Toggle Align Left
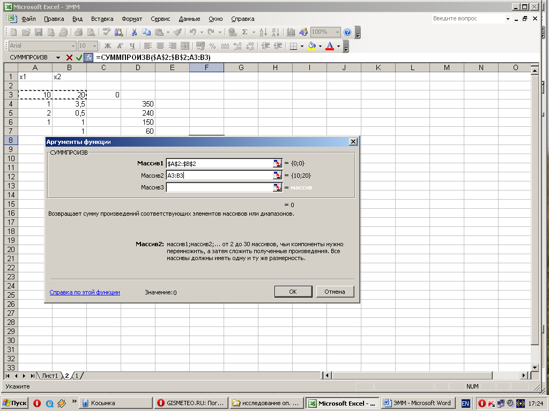Image resolution: width=549 pixels, height=411 pixels. point(148,46)
